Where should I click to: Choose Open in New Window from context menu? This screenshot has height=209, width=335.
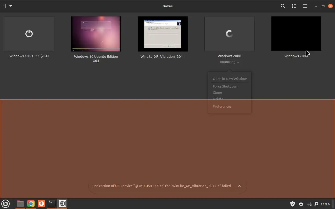click(x=230, y=79)
